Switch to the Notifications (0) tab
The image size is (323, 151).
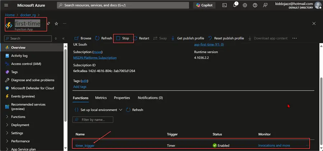pyautogui.click(x=150, y=98)
